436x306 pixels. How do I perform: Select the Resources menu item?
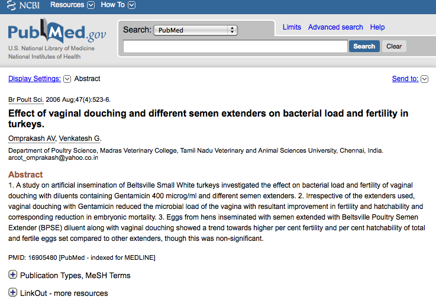[67, 5]
